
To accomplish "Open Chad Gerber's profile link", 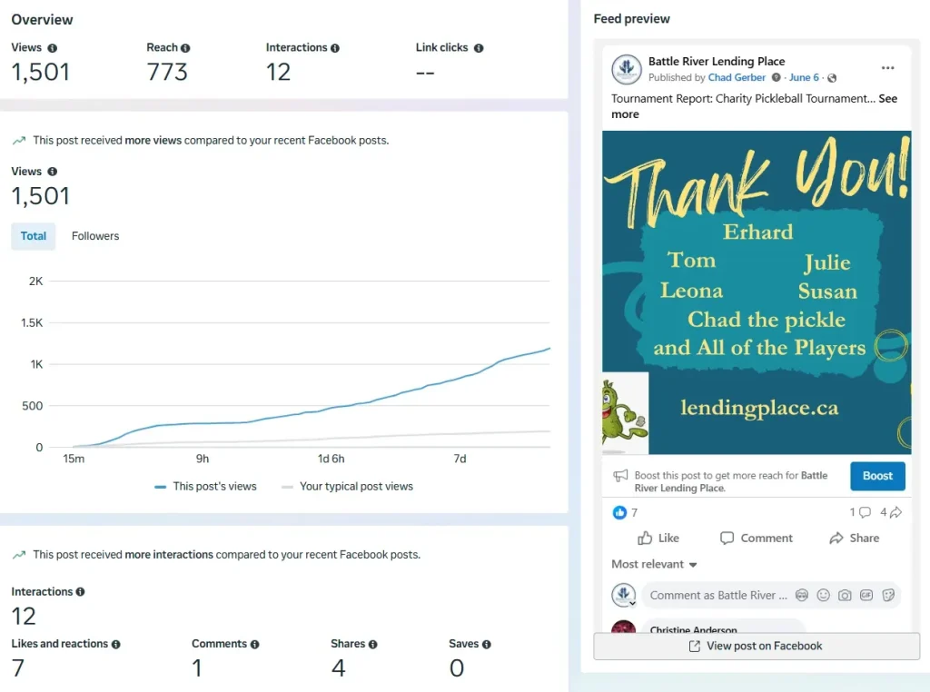I will [x=737, y=78].
